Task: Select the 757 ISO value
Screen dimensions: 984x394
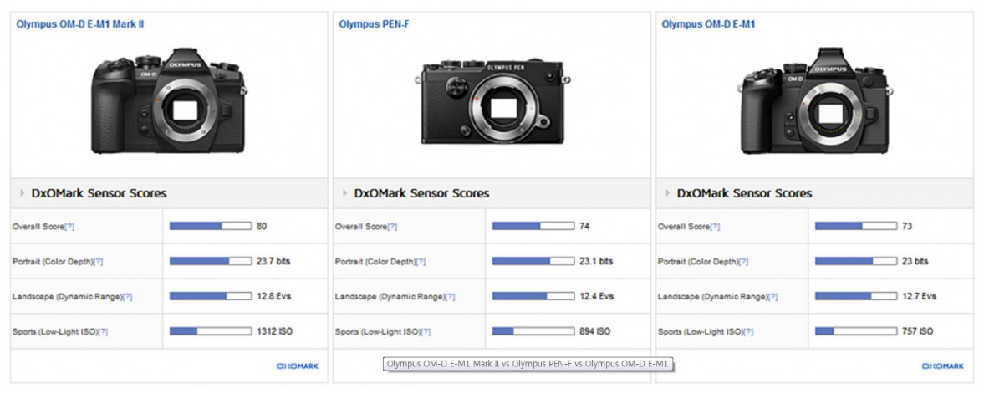Action: point(917,331)
